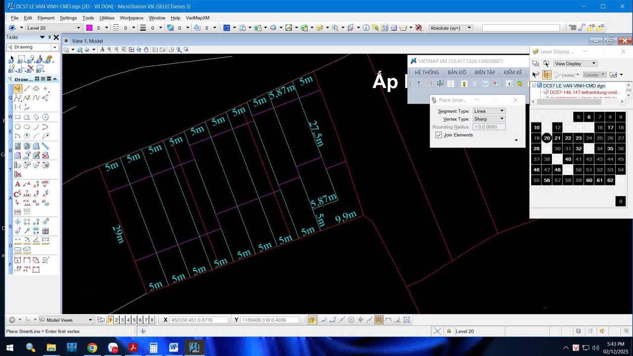Toggle level 40 in Level Display grid
633x356 pixels.
coord(568,159)
